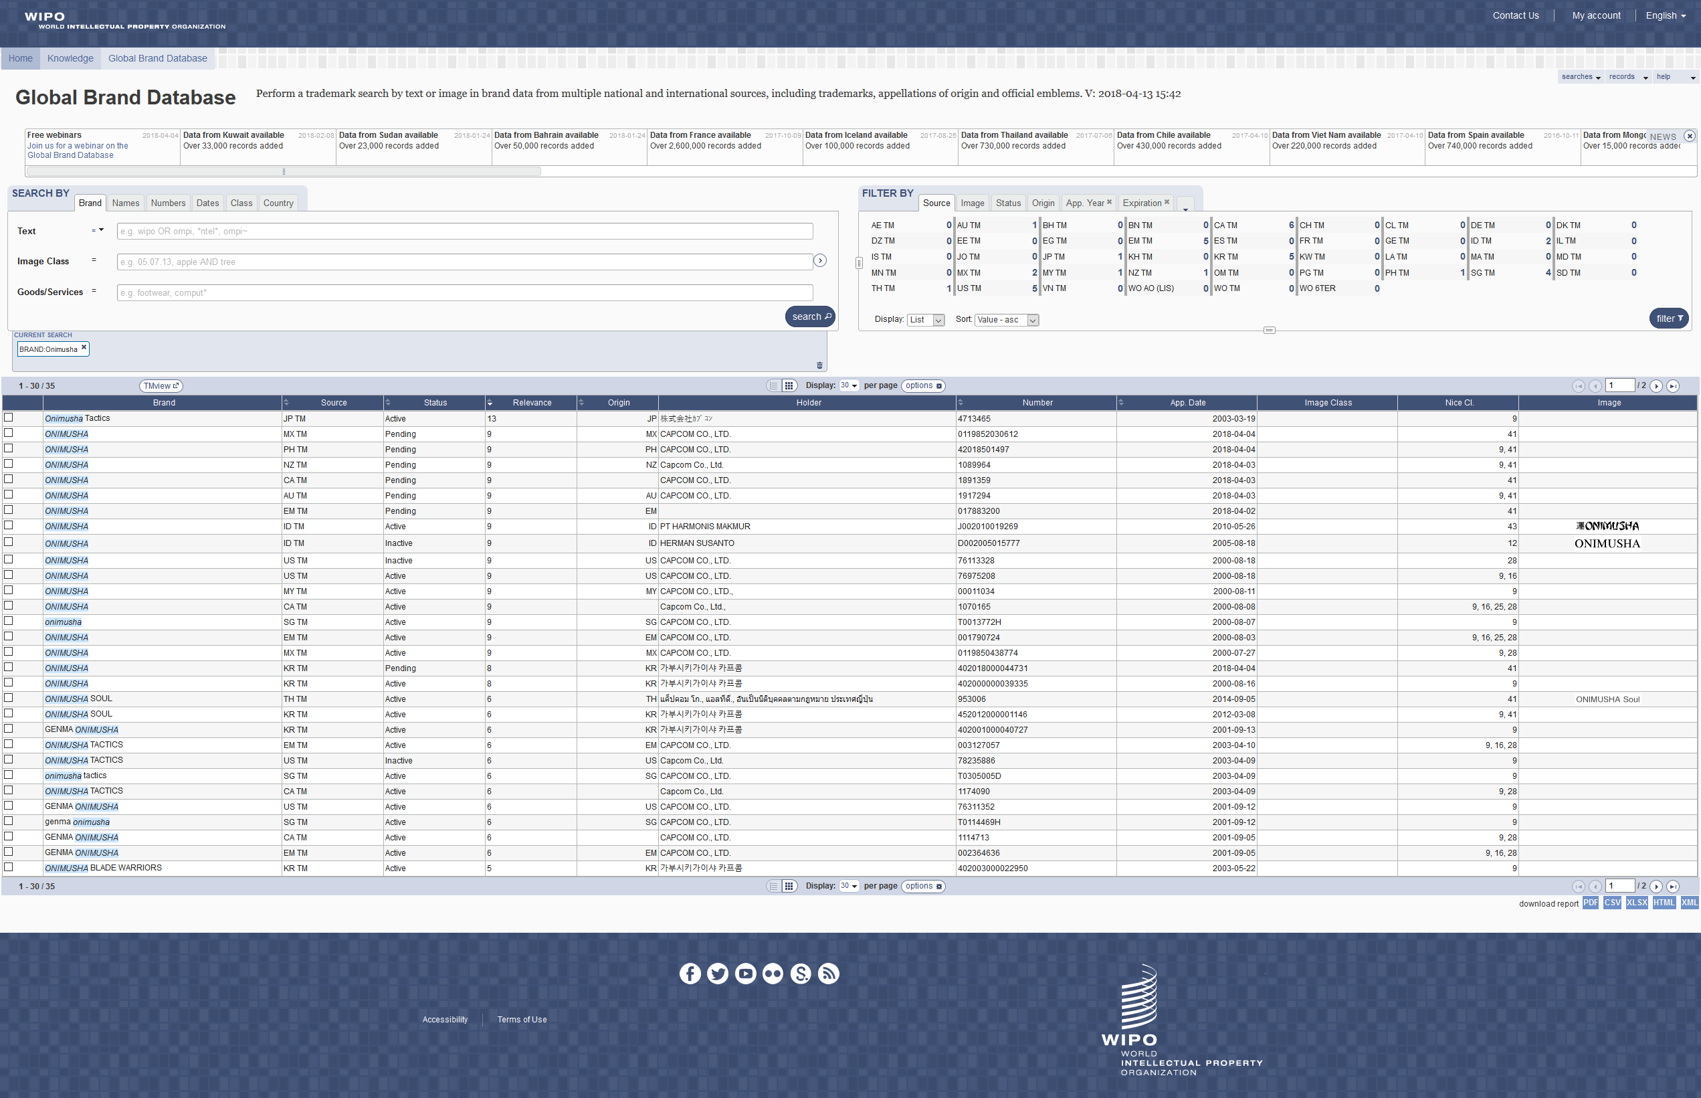Open the Scribd icon in footer
The image size is (1701, 1098).
tap(800, 974)
